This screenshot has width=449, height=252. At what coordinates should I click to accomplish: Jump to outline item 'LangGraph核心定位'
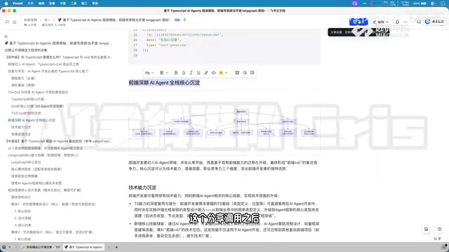coord(26,162)
